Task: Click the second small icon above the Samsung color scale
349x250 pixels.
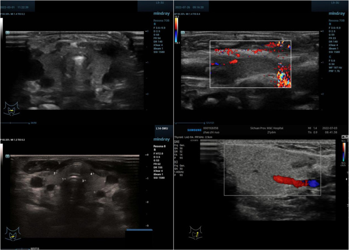Action: tap(347, 137)
